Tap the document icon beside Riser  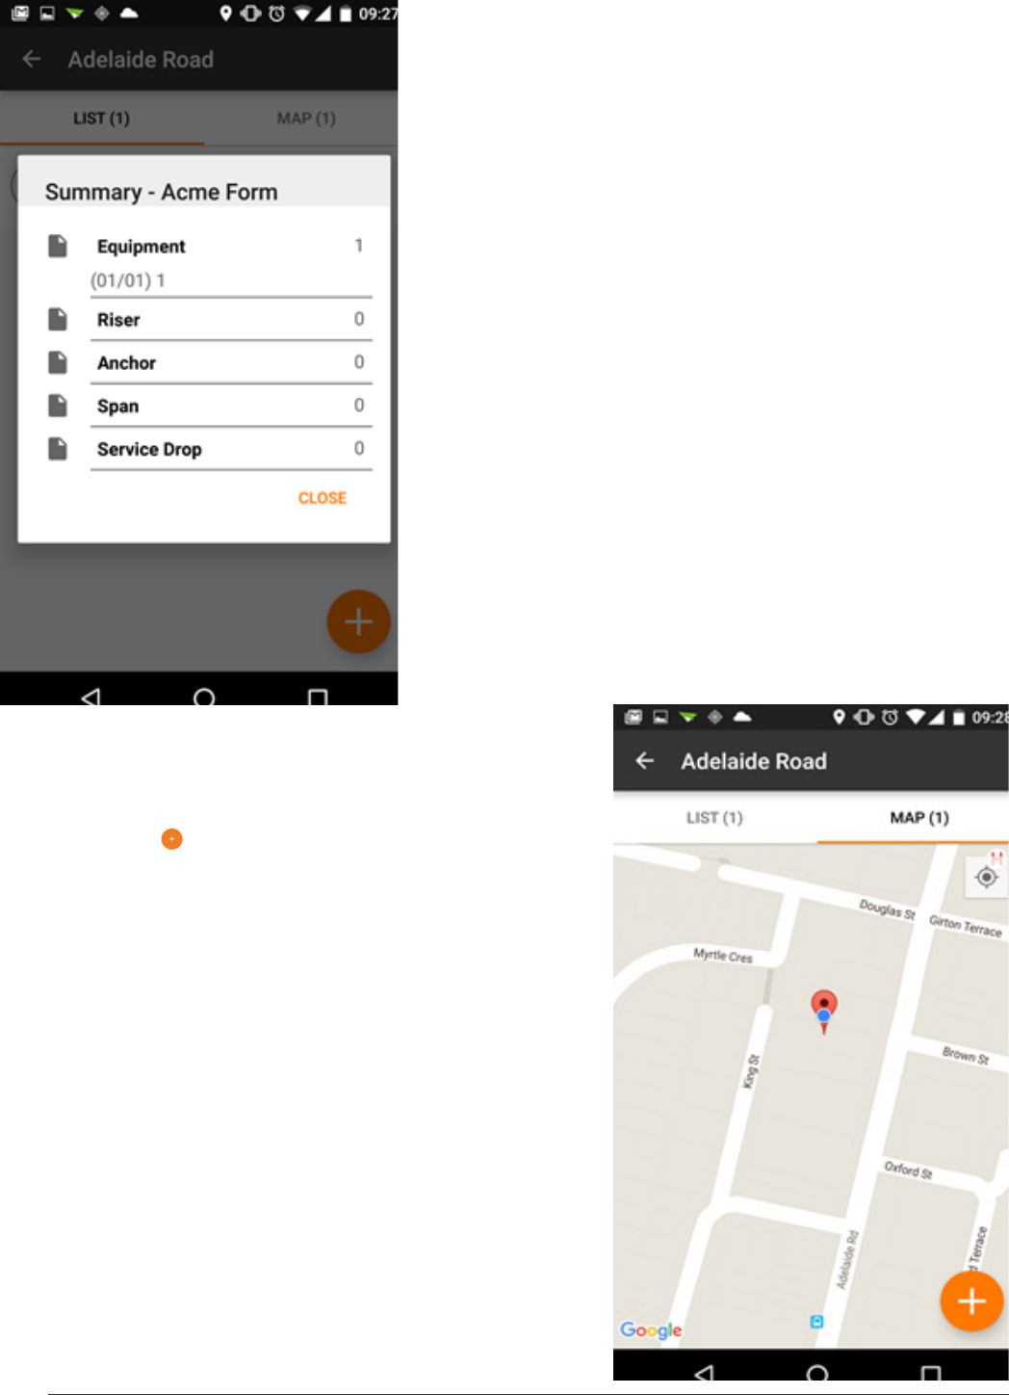pyautogui.click(x=58, y=319)
